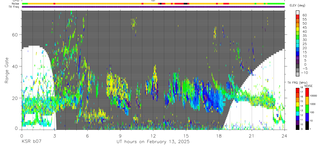Click the '1000' label in NOISE legend

tap(313, 104)
